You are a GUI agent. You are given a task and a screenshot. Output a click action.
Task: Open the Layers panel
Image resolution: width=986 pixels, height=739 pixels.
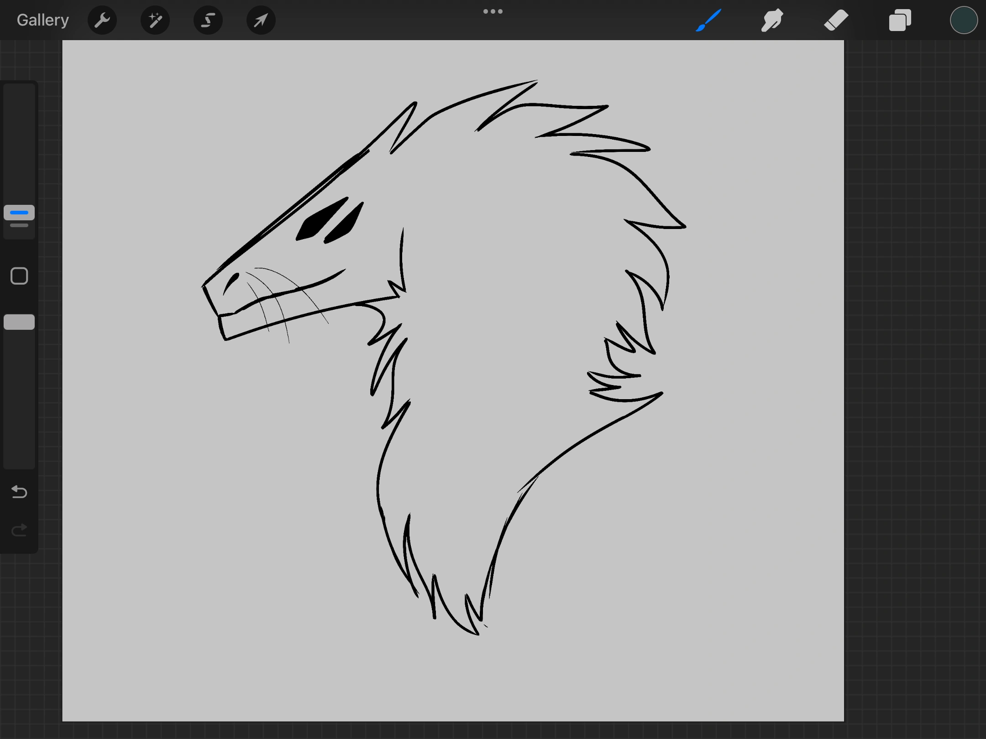900,20
